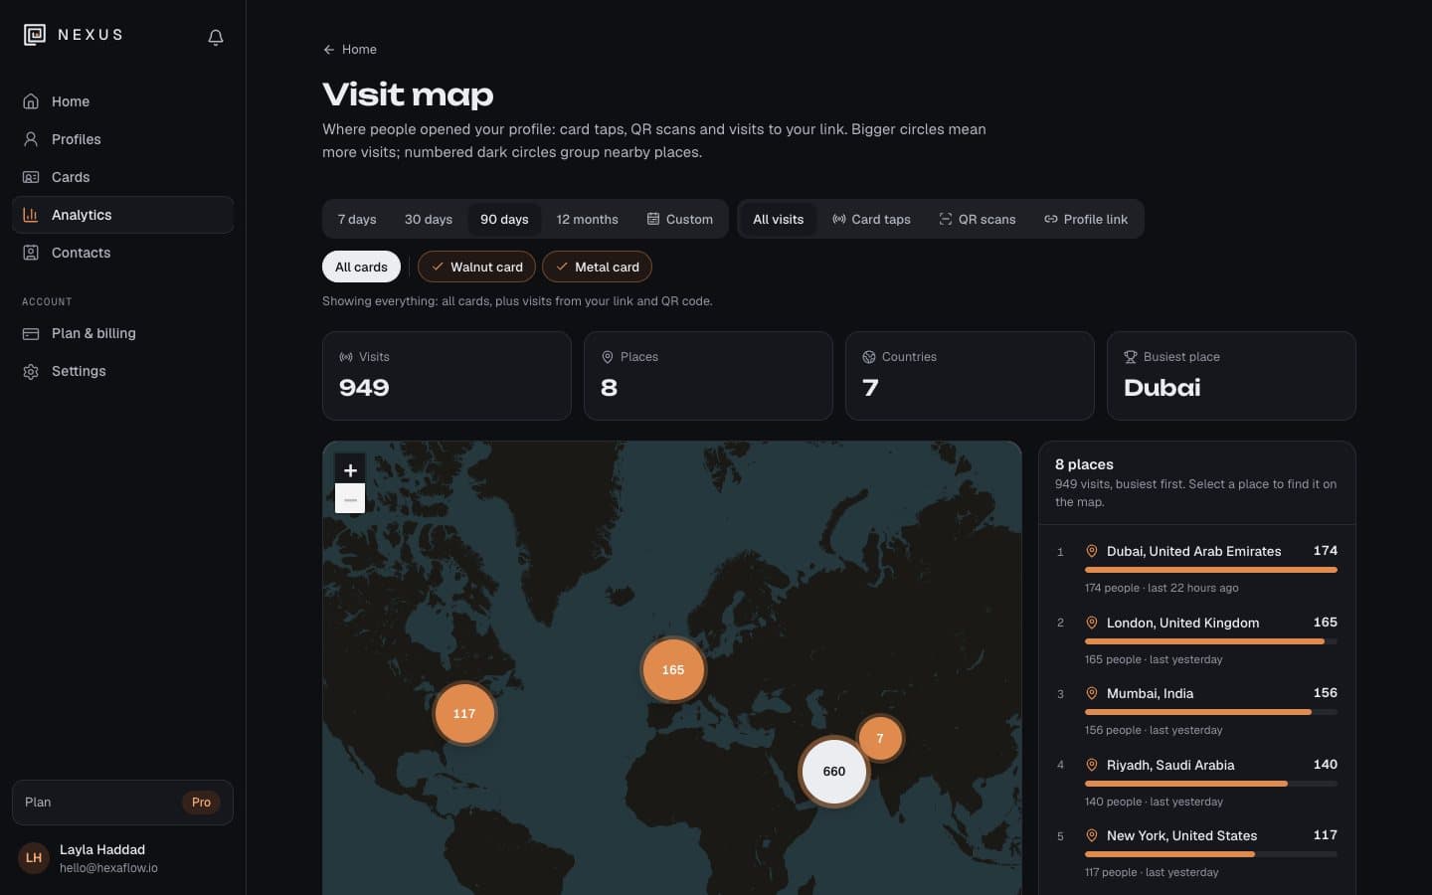Click the pin icon beside New York
The width and height of the screenshot is (1432, 895).
pyautogui.click(x=1092, y=835)
